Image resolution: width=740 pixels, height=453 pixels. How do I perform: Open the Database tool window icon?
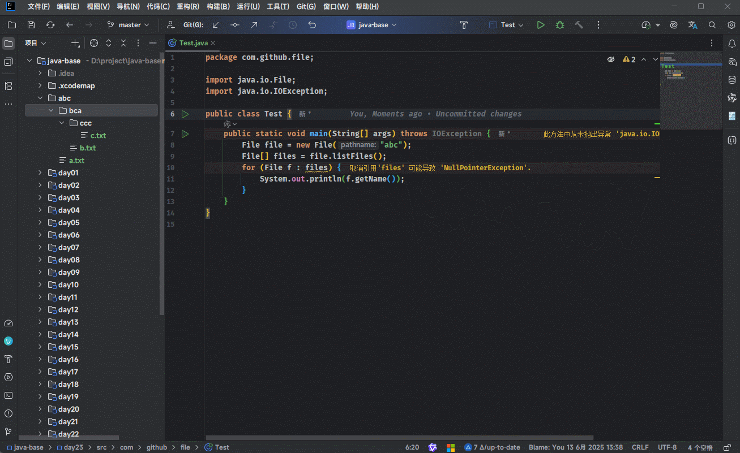coord(732,80)
